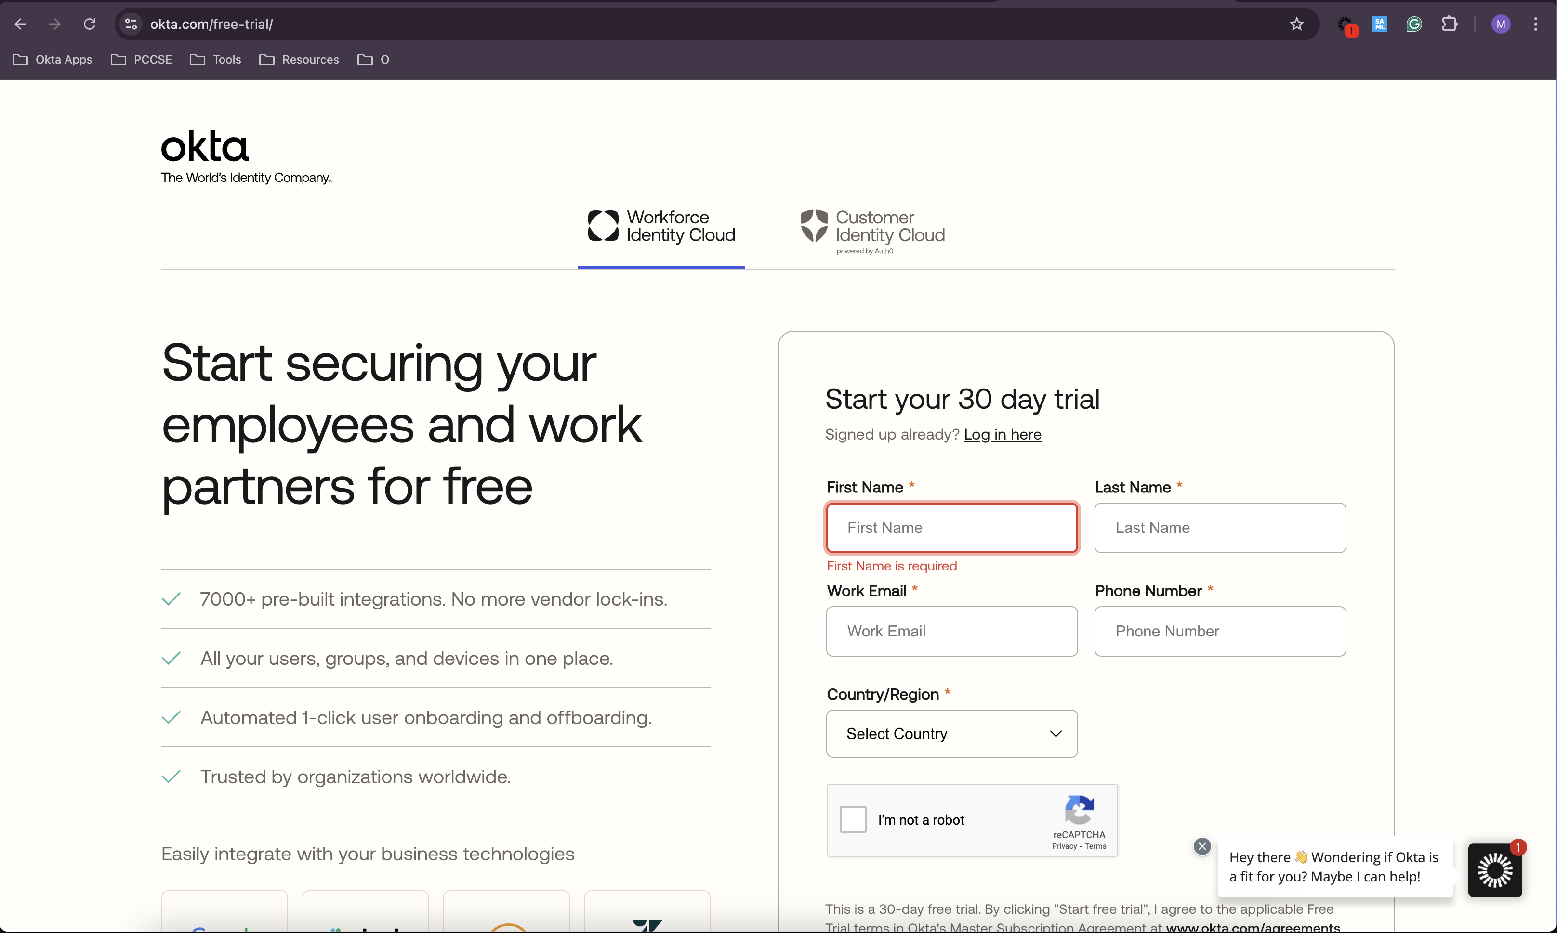This screenshot has width=1557, height=933.
Task: Click the SAML tracer extension icon
Action: click(1379, 24)
